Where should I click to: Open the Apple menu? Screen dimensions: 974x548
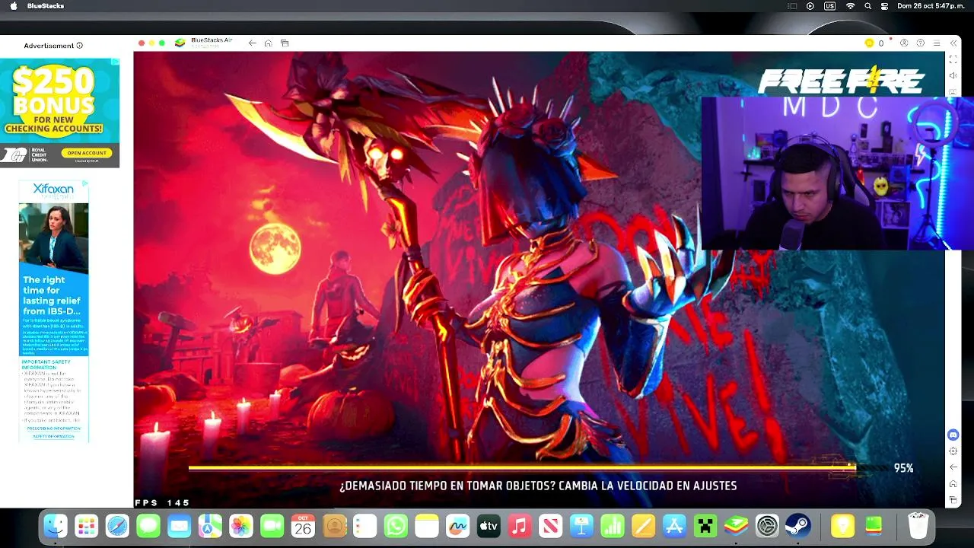[13, 6]
